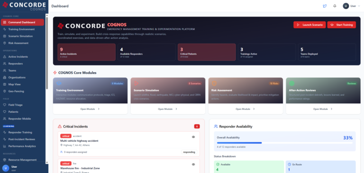Click the Launch Scenario button
The height and width of the screenshot is (173, 364).
pyautogui.click(x=309, y=25)
